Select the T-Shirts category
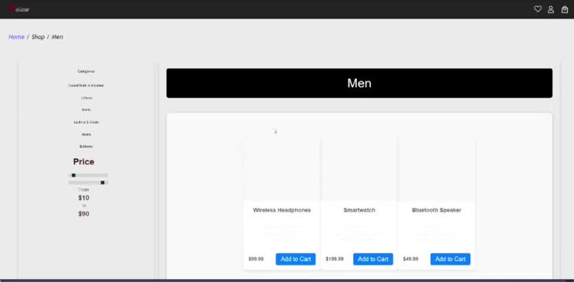This screenshot has height=282, width=574. 87,98
